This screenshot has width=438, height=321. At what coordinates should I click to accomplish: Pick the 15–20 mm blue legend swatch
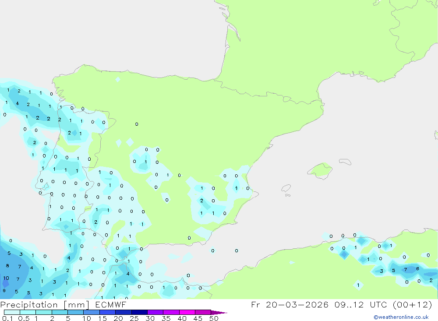(108, 312)
